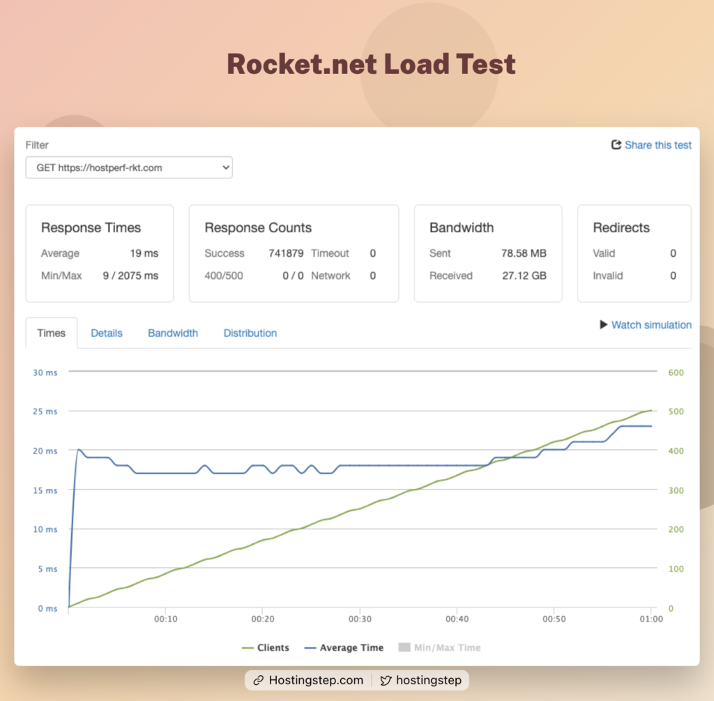The image size is (714, 701).
Task: Click the 25 ms axis label
Action: [45, 412]
